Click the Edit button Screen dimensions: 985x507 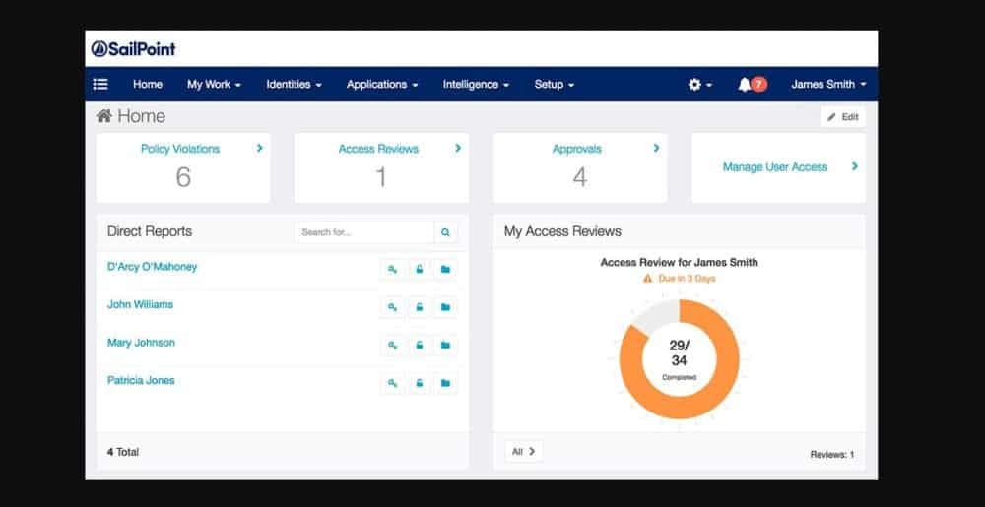843,117
